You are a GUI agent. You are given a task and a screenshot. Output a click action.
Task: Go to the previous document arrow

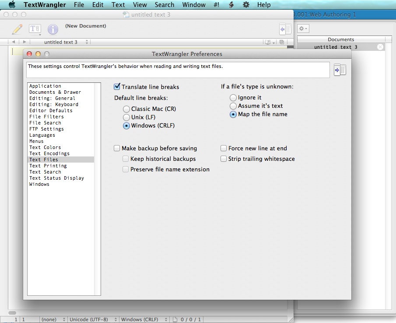[14, 42]
